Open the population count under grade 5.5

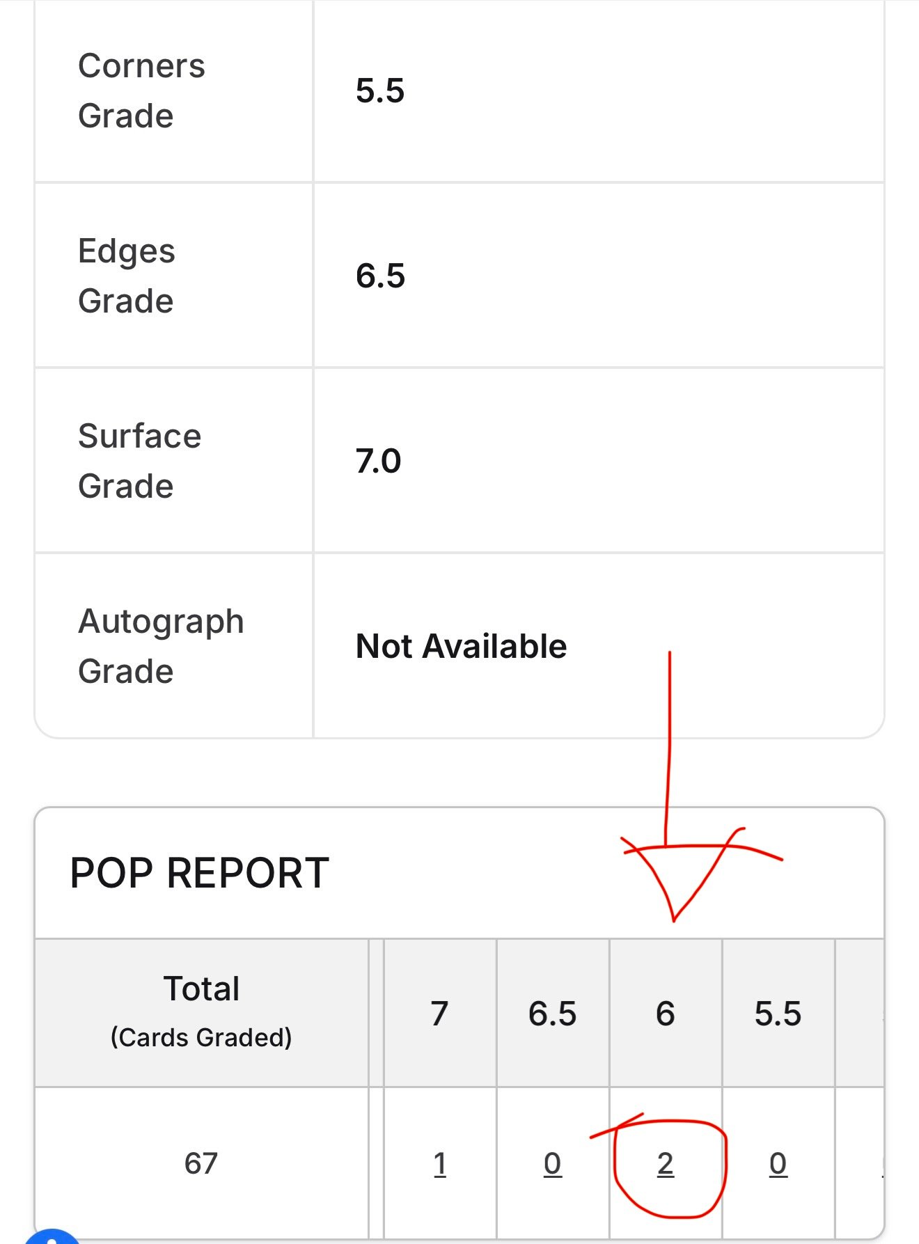778,1163
